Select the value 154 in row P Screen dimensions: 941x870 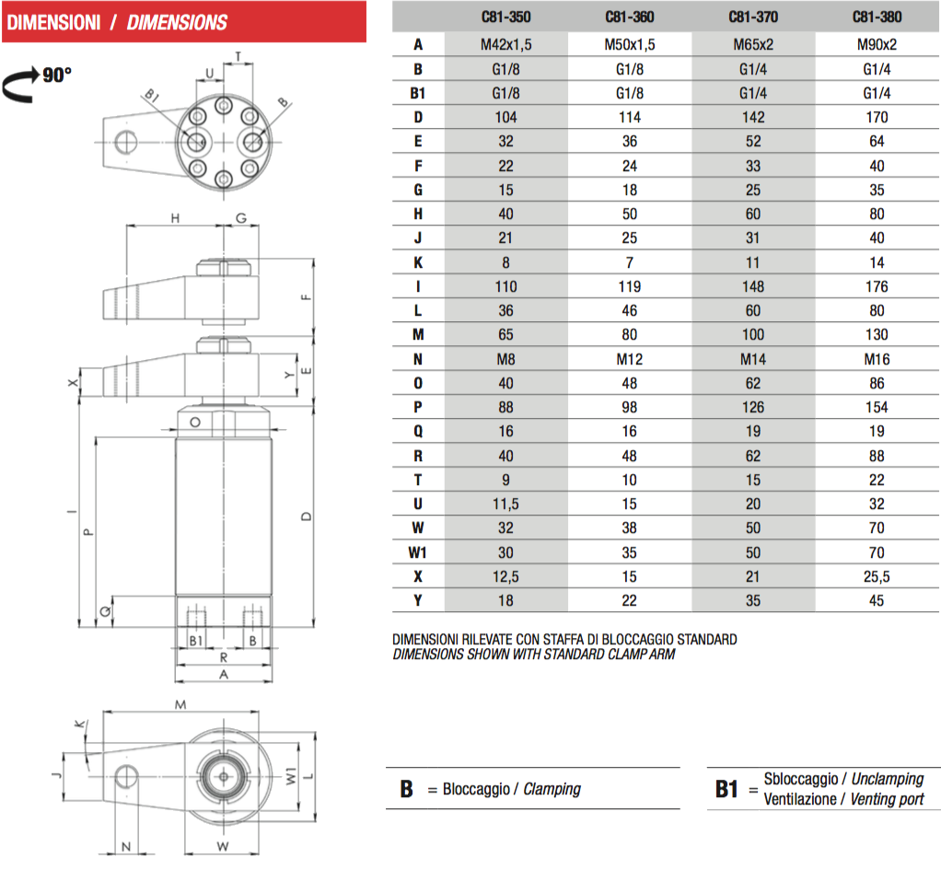coord(877,408)
